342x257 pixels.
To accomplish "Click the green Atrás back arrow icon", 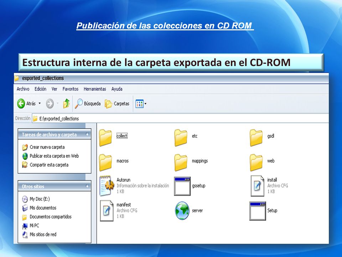I will click(21, 104).
